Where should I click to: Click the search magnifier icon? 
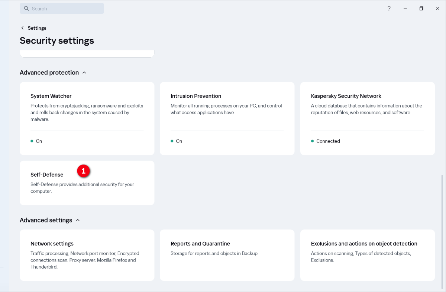[26, 9]
